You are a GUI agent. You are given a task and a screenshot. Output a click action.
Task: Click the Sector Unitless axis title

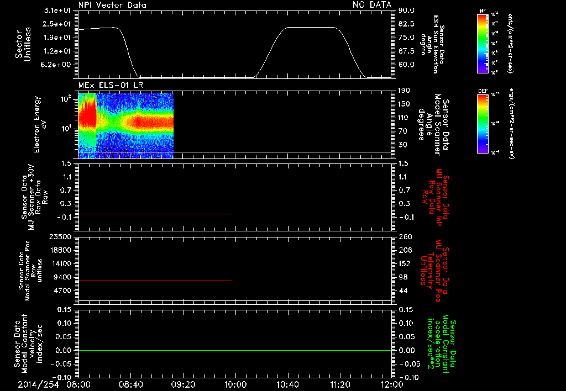(x=23, y=44)
